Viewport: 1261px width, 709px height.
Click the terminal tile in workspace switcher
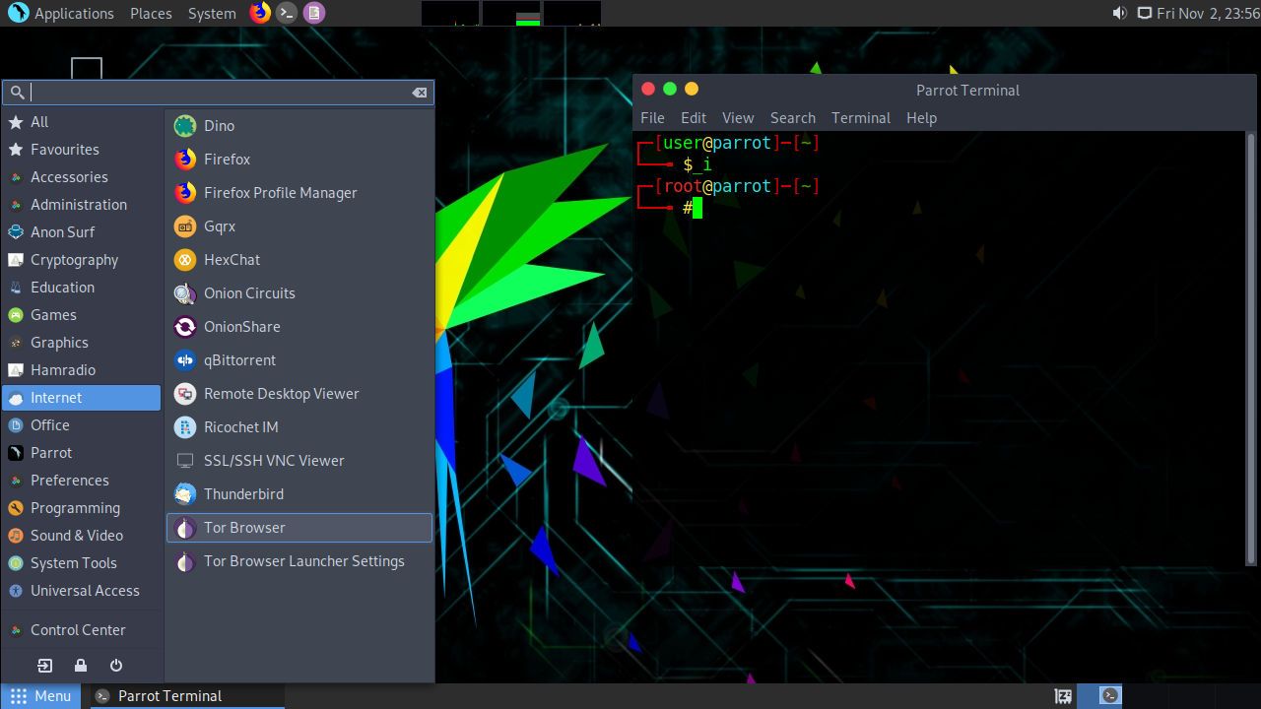pyautogui.click(x=1110, y=695)
